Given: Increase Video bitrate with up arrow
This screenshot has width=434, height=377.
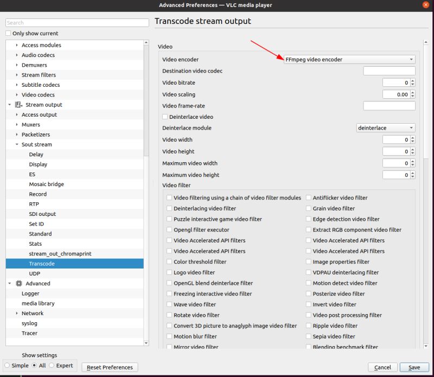Looking at the screenshot, I should tap(413, 81).
